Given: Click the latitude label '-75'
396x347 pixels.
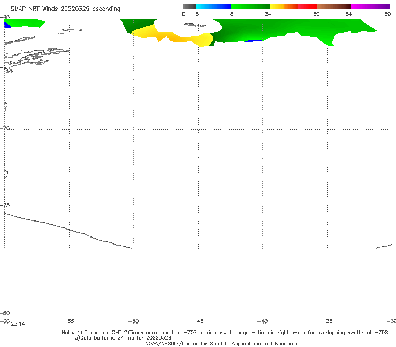Looking at the screenshot, I should pyautogui.click(x=5, y=205).
